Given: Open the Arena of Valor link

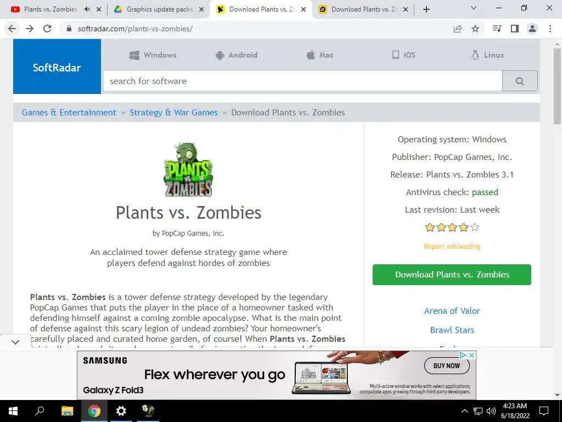Looking at the screenshot, I should click(x=452, y=311).
